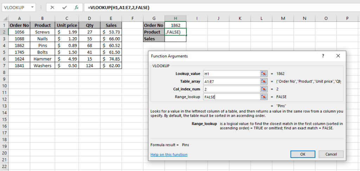Click the Range_lookup range selector icon
The width and height of the screenshot is (360, 171).
[264, 97]
